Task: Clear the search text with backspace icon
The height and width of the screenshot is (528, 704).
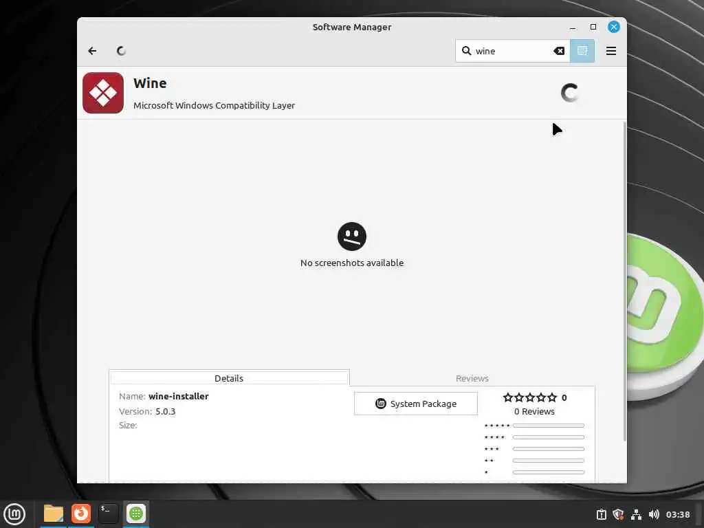Action: [558, 51]
